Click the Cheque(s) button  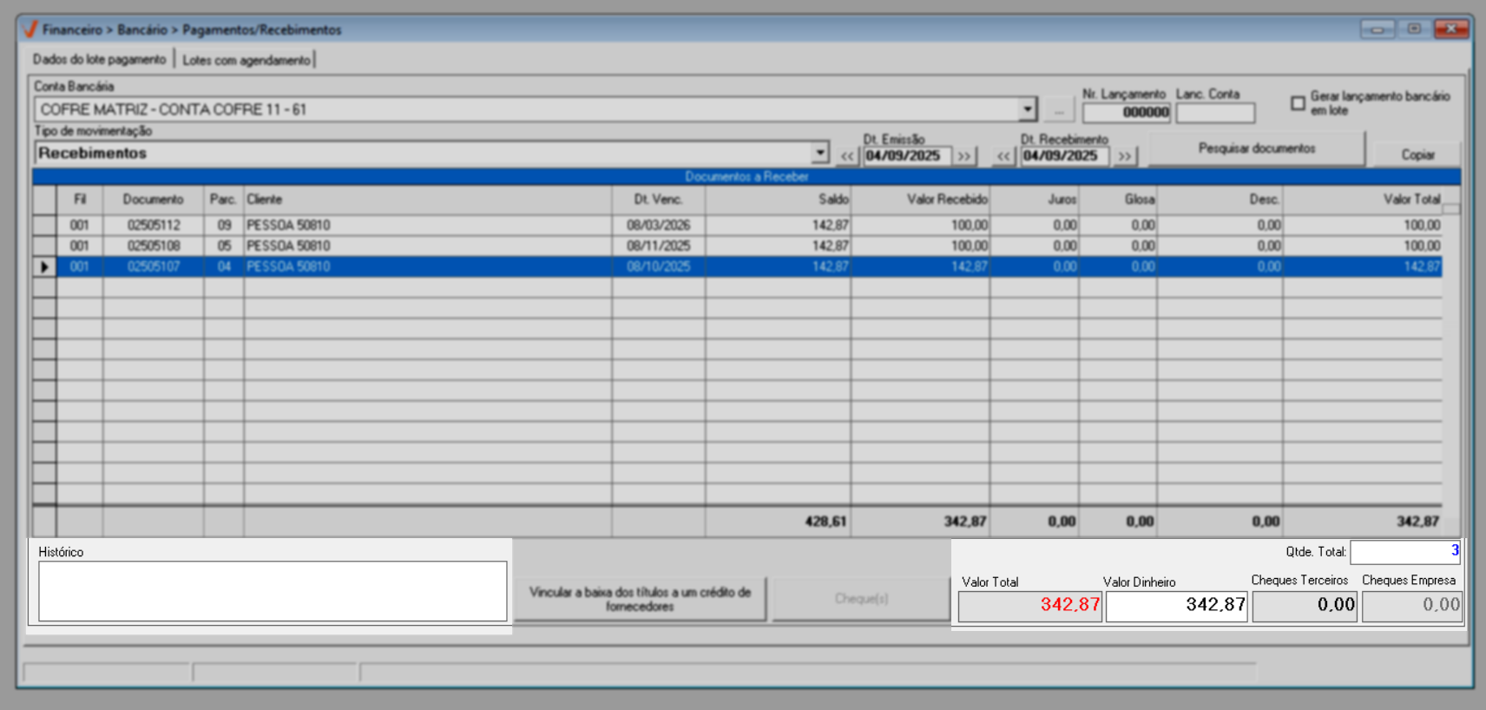click(861, 599)
